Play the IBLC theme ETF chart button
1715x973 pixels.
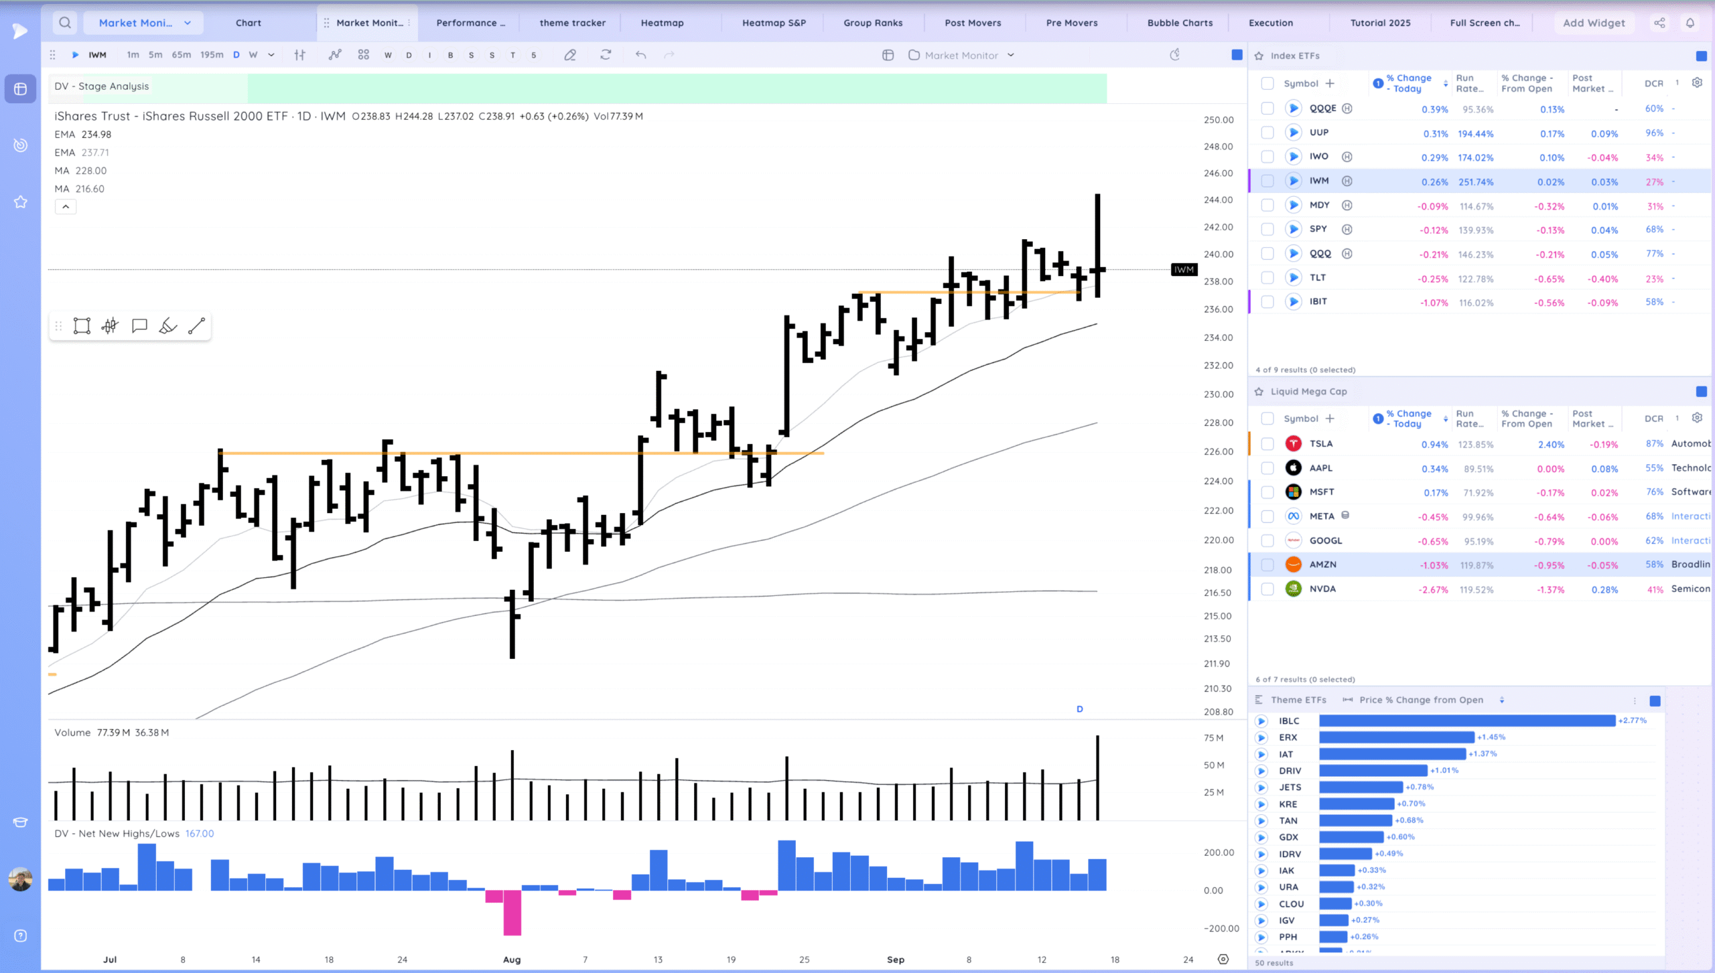[x=1261, y=721]
